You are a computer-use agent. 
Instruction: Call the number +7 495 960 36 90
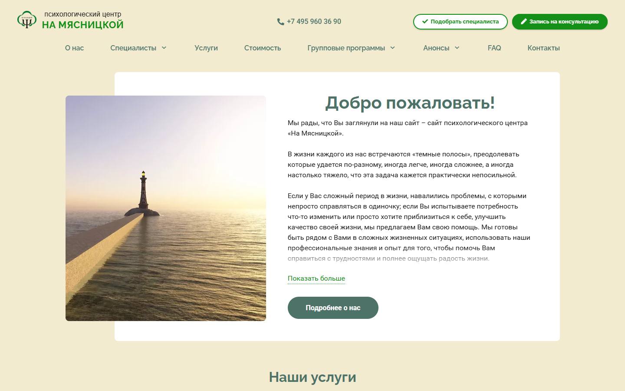point(314,22)
